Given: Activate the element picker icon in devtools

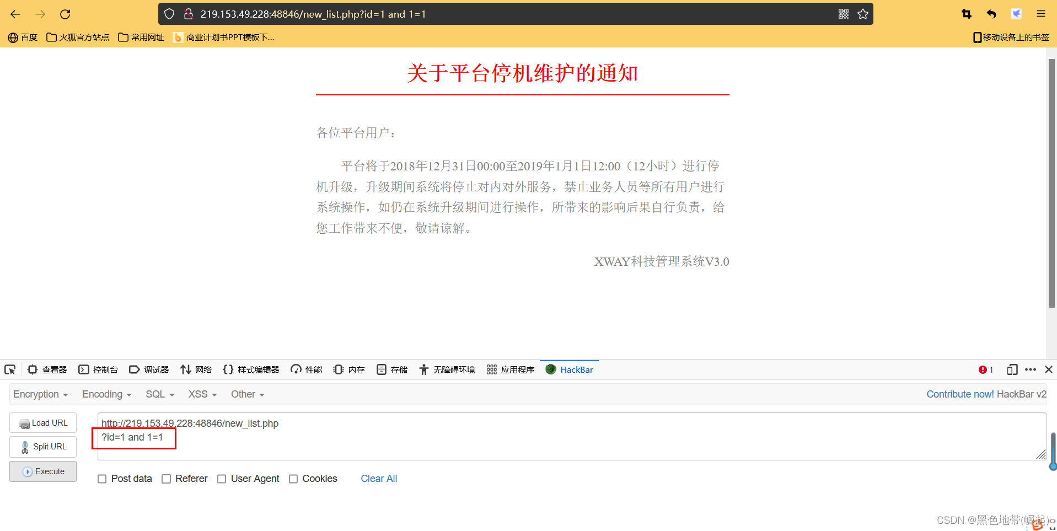Looking at the screenshot, I should 10,369.
